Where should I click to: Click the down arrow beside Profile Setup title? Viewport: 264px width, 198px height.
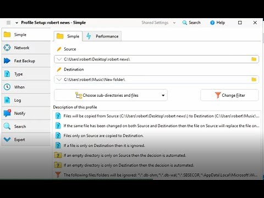click(x=16, y=23)
